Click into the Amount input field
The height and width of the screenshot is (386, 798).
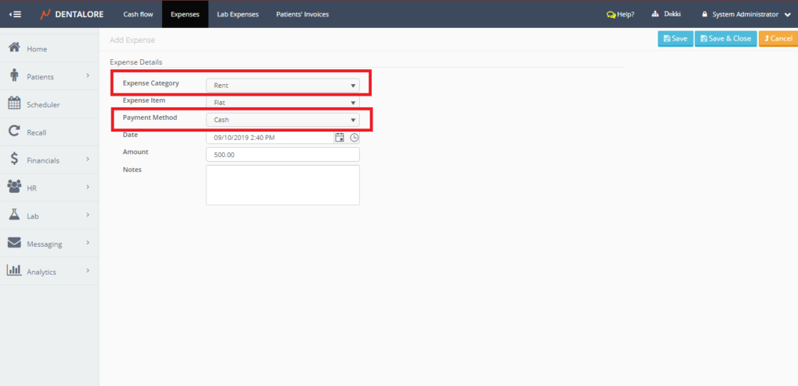coord(282,155)
